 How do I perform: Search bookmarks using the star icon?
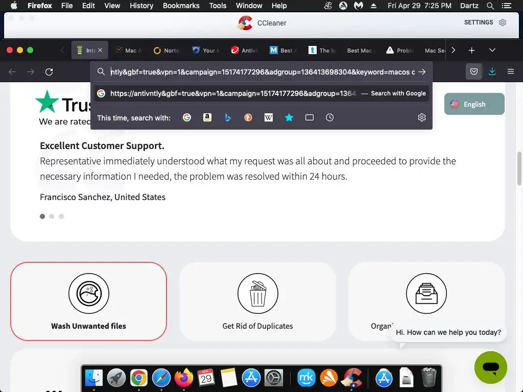(289, 118)
